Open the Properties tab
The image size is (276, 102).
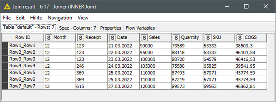[111, 28]
